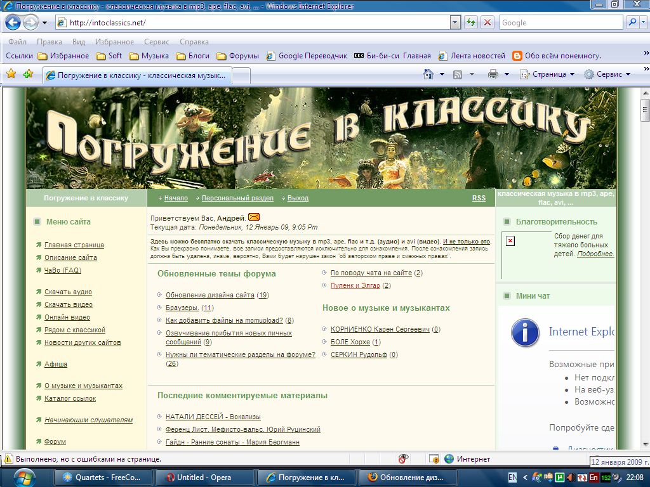Open recent pages dropdown next to Forward
The image size is (650, 487).
[45, 23]
